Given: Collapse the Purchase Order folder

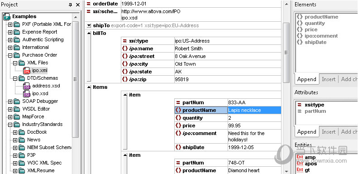Looking at the screenshot, I should [10, 56].
